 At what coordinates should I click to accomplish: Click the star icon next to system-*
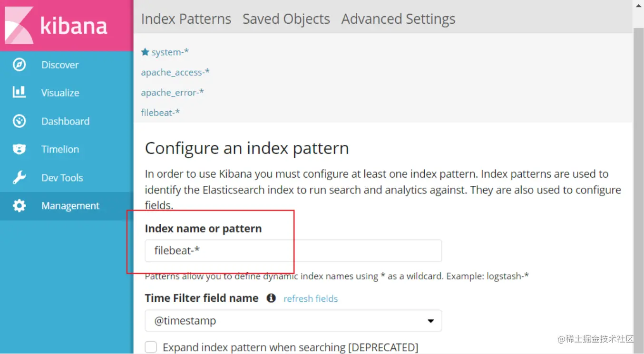145,52
